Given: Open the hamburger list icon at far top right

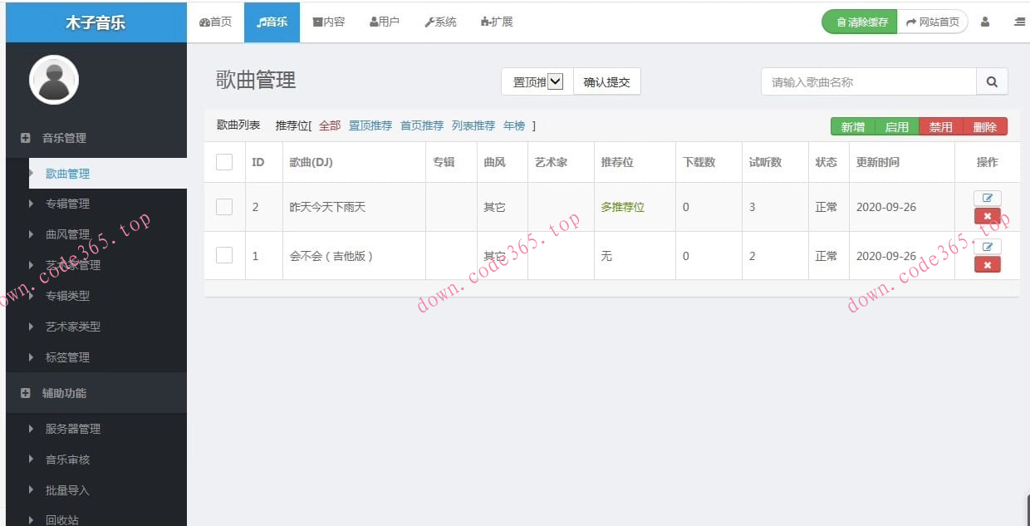Looking at the screenshot, I should (1019, 22).
